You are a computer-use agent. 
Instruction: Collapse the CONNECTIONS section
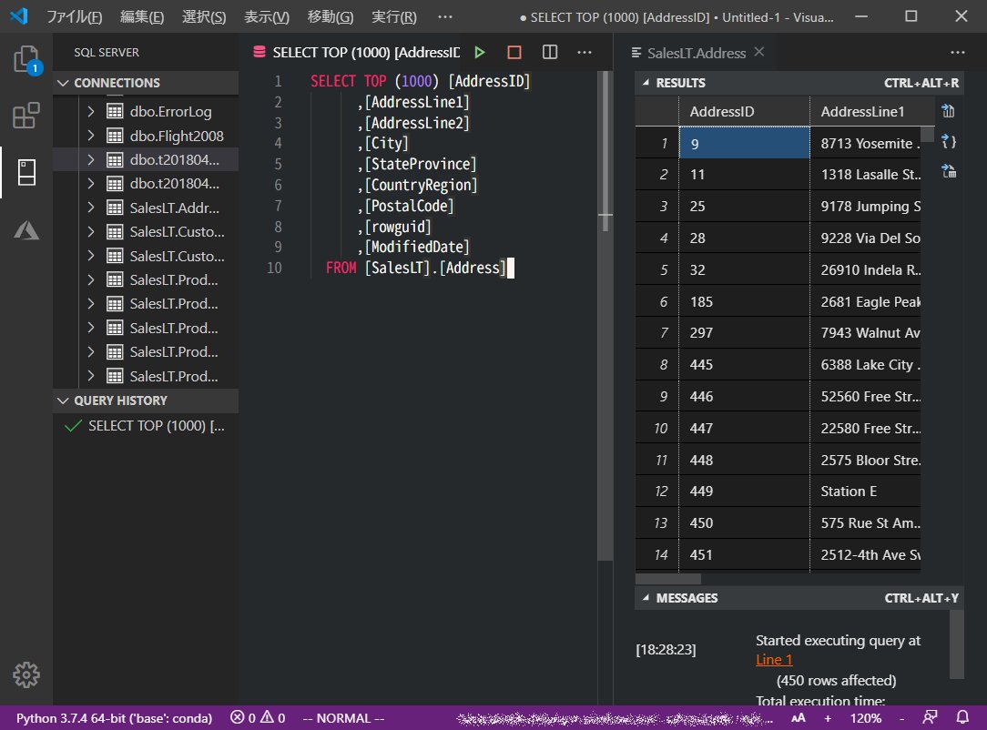pyautogui.click(x=63, y=83)
